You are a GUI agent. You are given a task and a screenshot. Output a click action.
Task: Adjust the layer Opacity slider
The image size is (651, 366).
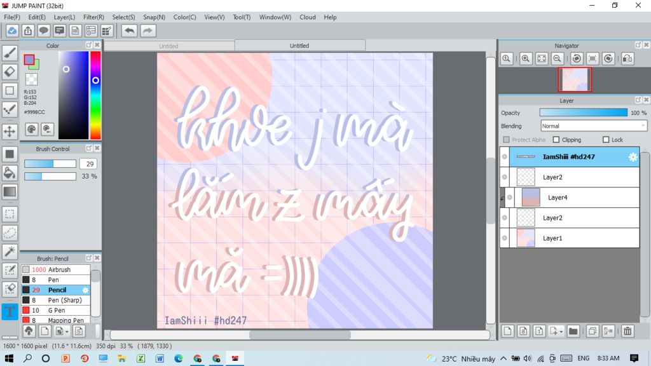(x=584, y=112)
